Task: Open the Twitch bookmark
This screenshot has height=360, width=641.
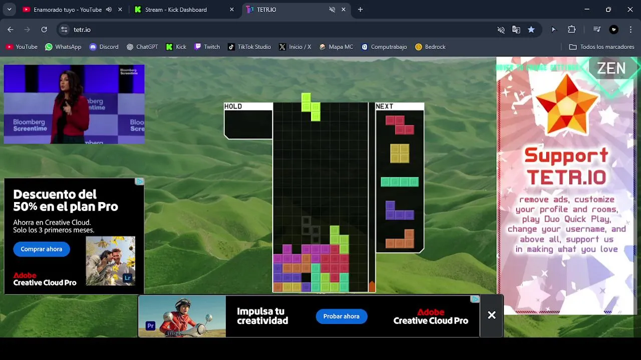Action: (x=207, y=46)
